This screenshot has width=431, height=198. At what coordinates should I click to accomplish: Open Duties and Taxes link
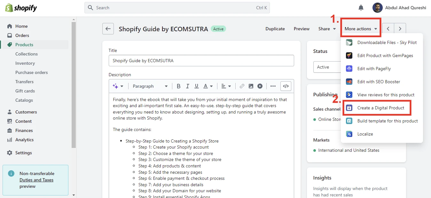click(36, 180)
